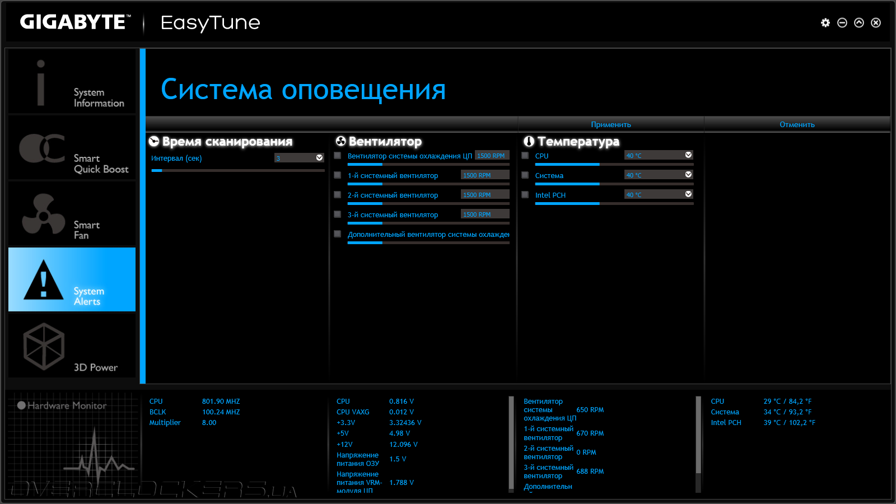Image resolution: width=896 pixels, height=504 pixels.
Task: Click the GIGABYTE logo
Action: coord(75,22)
